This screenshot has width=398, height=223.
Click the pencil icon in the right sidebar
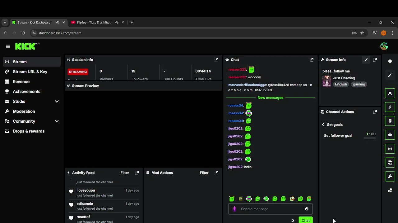pyautogui.click(x=390, y=75)
